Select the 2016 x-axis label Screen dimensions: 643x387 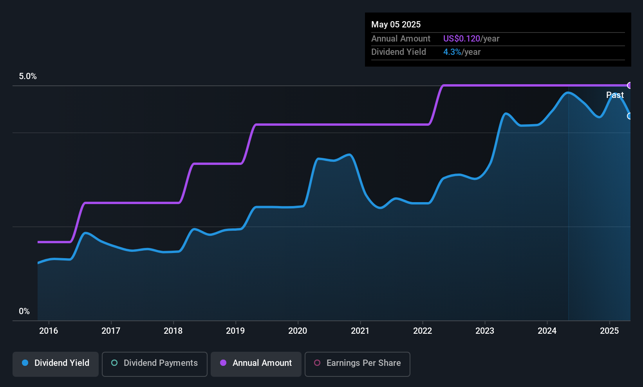49,331
